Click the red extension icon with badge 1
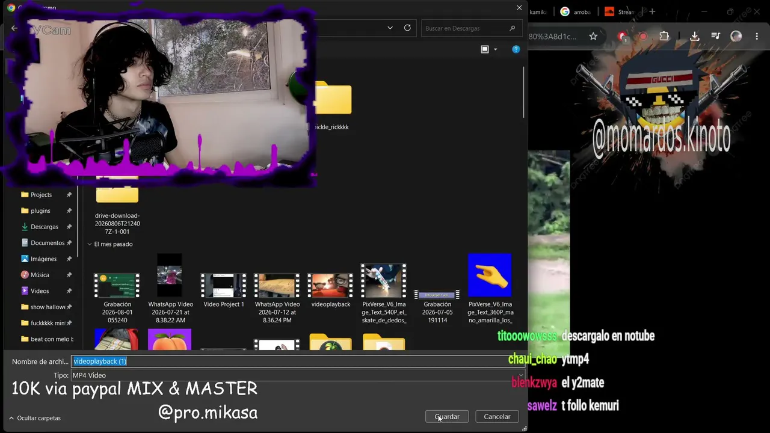770x433 pixels. pos(623,37)
